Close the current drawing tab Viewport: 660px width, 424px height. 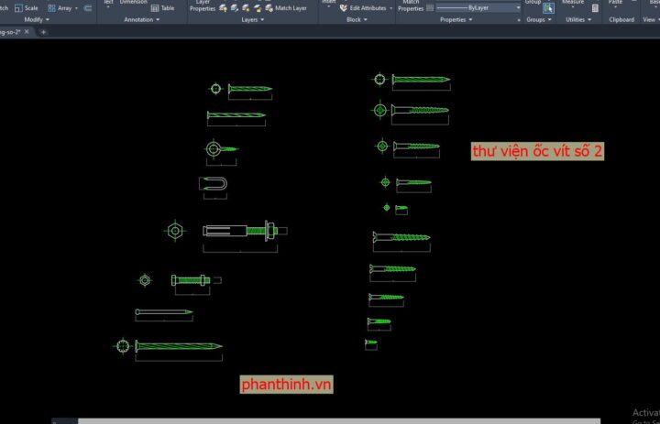[26, 31]
